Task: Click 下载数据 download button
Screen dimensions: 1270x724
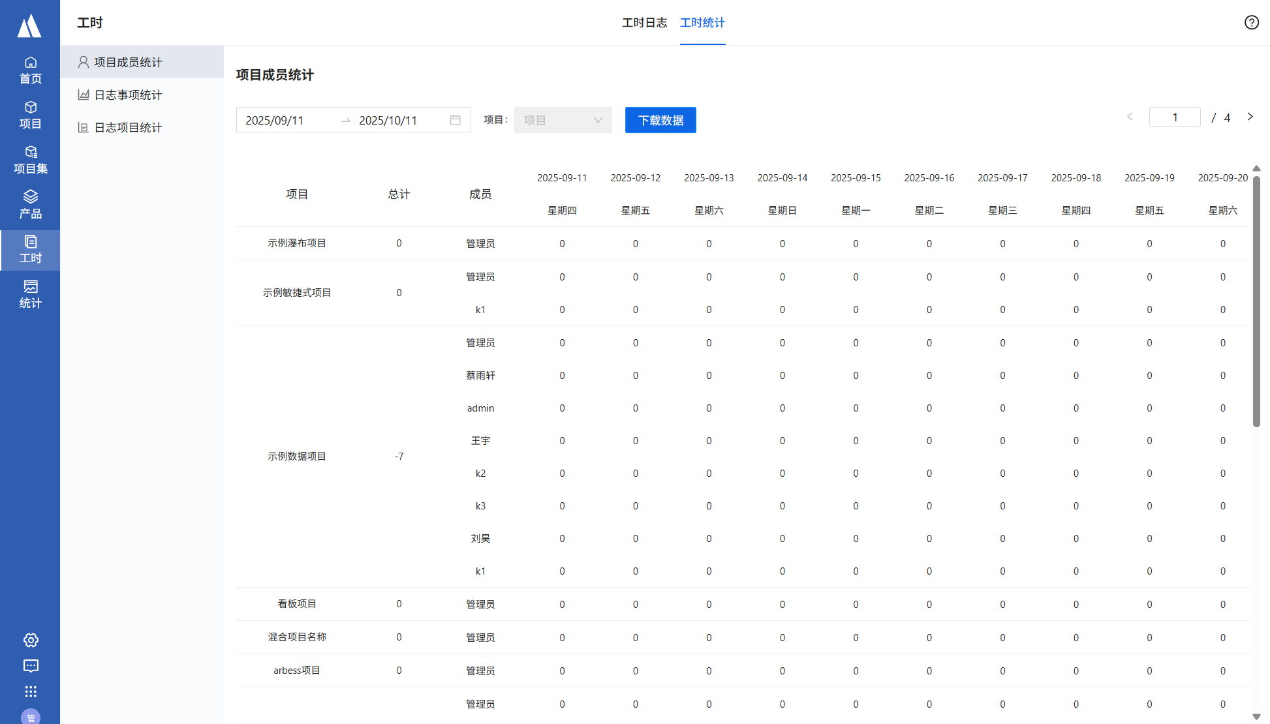Action: tap(660, 120)
